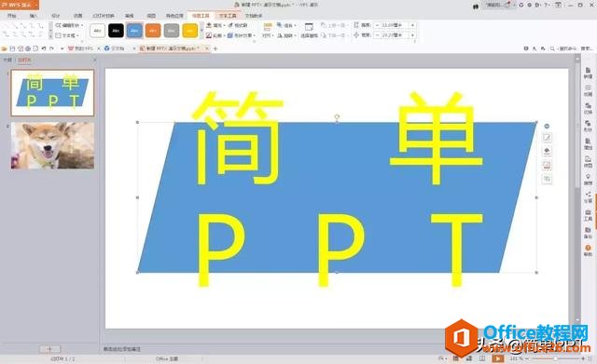Viewport: 597px width, 364px height.
Task: Open the 组合 group dropdown
Action: point(286,25)
